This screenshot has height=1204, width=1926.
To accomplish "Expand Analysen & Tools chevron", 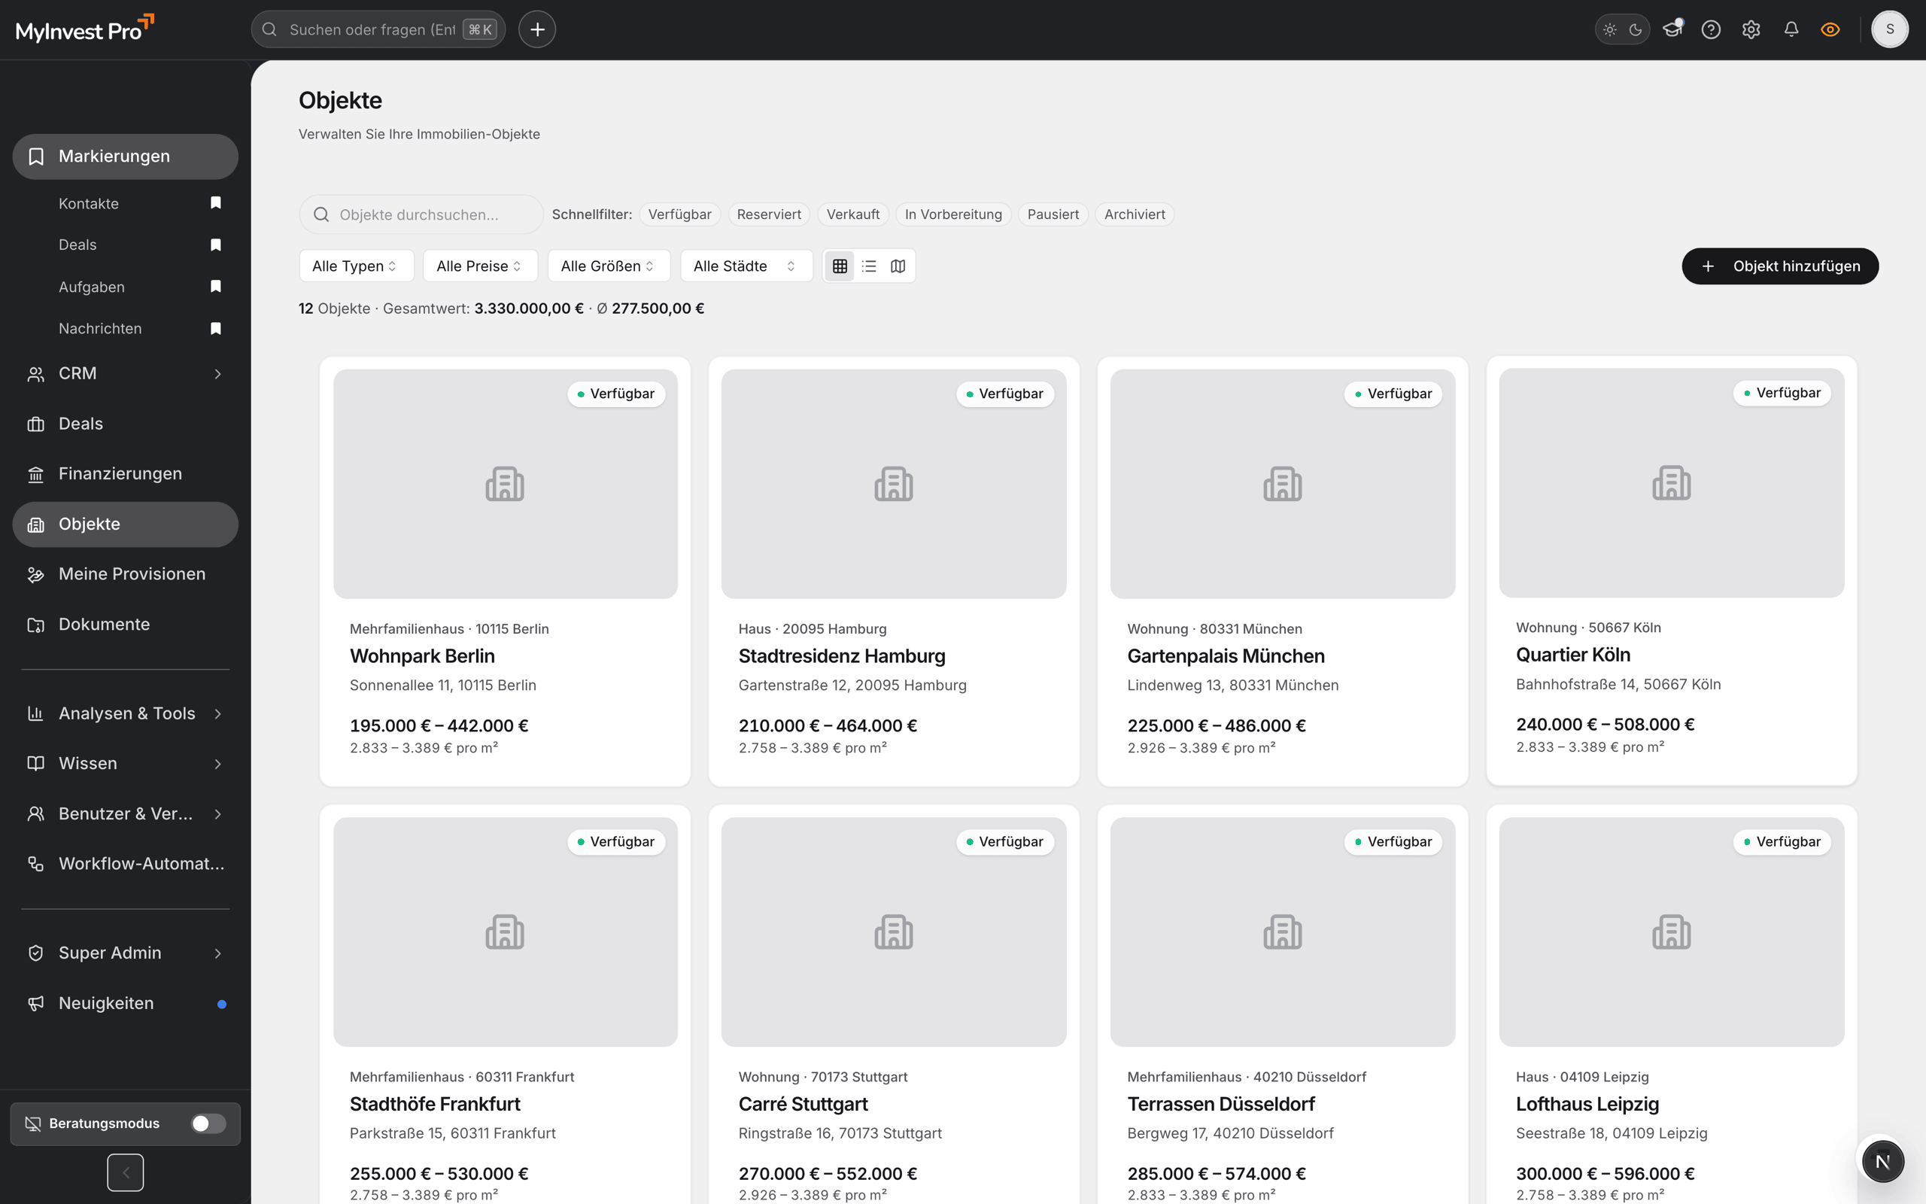I will point(218,713).
